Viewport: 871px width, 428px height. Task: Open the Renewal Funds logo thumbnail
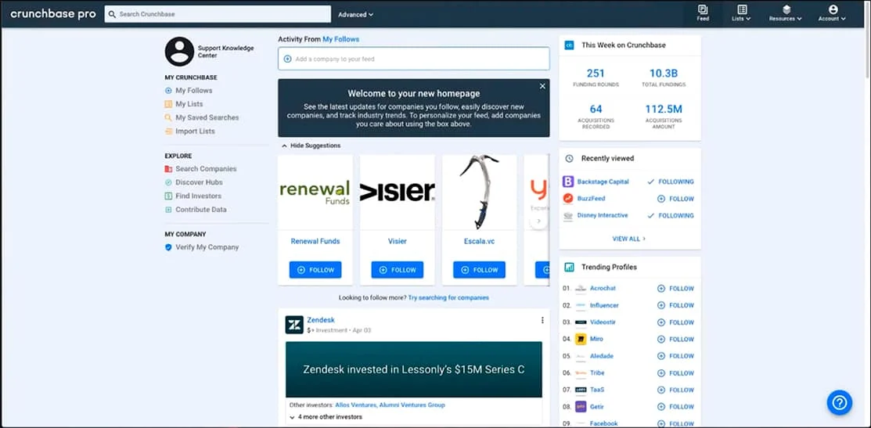[315, 192]
